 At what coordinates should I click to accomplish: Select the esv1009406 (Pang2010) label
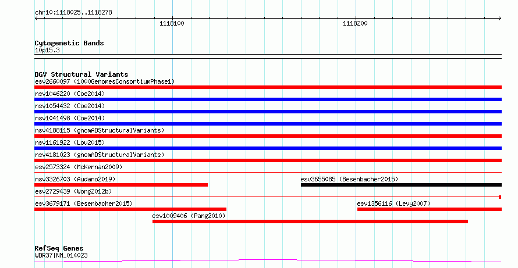(x=189, y=216)
